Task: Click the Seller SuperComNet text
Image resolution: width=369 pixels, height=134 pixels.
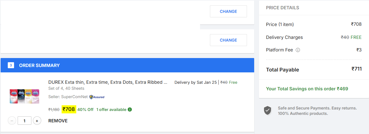Action: coord(68,97)
